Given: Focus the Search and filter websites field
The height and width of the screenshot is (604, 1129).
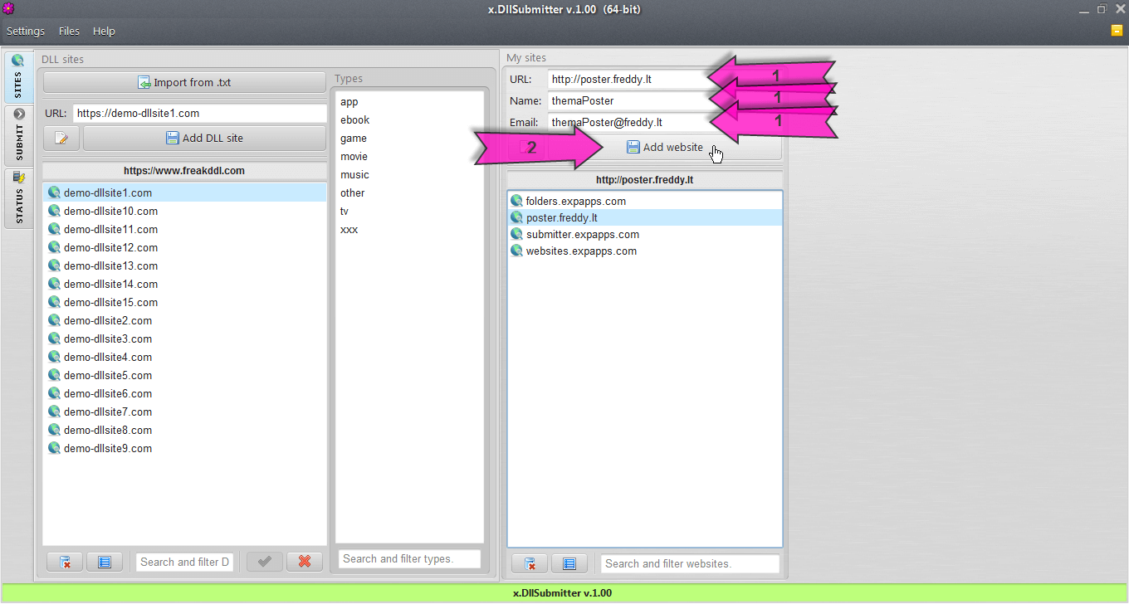Looking at the screenshot, I should click(689, 563).
